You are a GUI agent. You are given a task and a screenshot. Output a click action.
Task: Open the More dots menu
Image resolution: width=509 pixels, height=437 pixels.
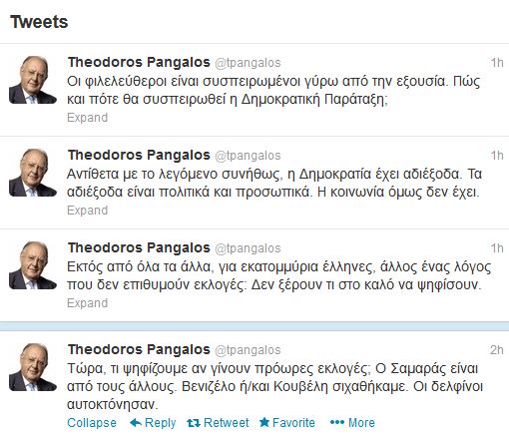(337, 422)
